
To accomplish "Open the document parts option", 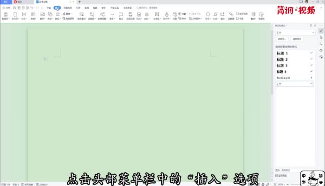I will point(195,19).
